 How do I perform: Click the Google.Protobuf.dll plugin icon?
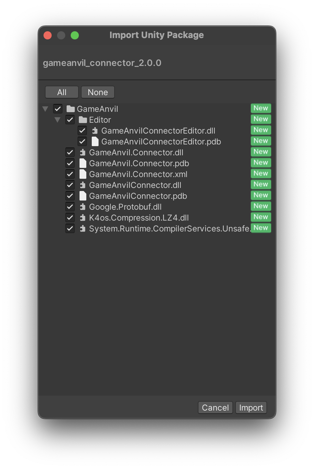click(x=83, y=207)
